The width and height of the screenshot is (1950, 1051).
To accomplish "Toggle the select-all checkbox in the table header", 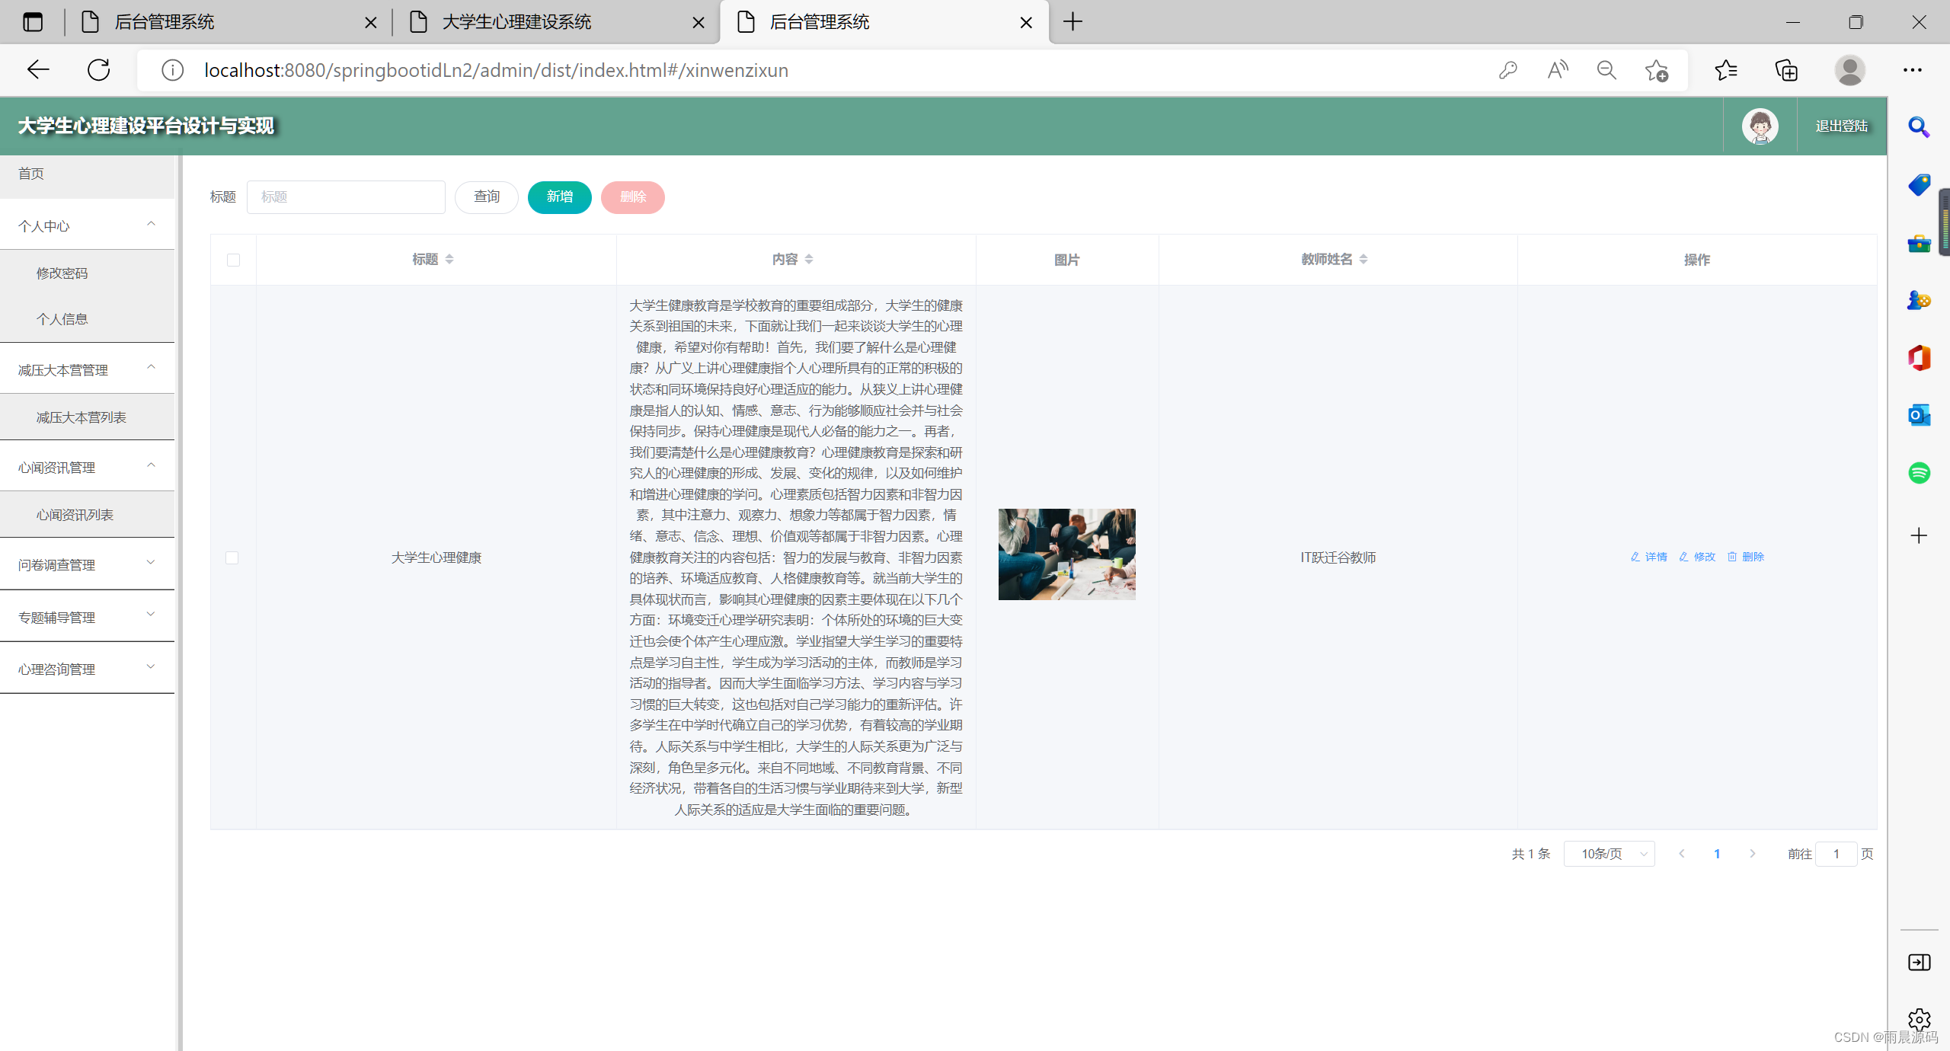I will (x=233, y=260).
